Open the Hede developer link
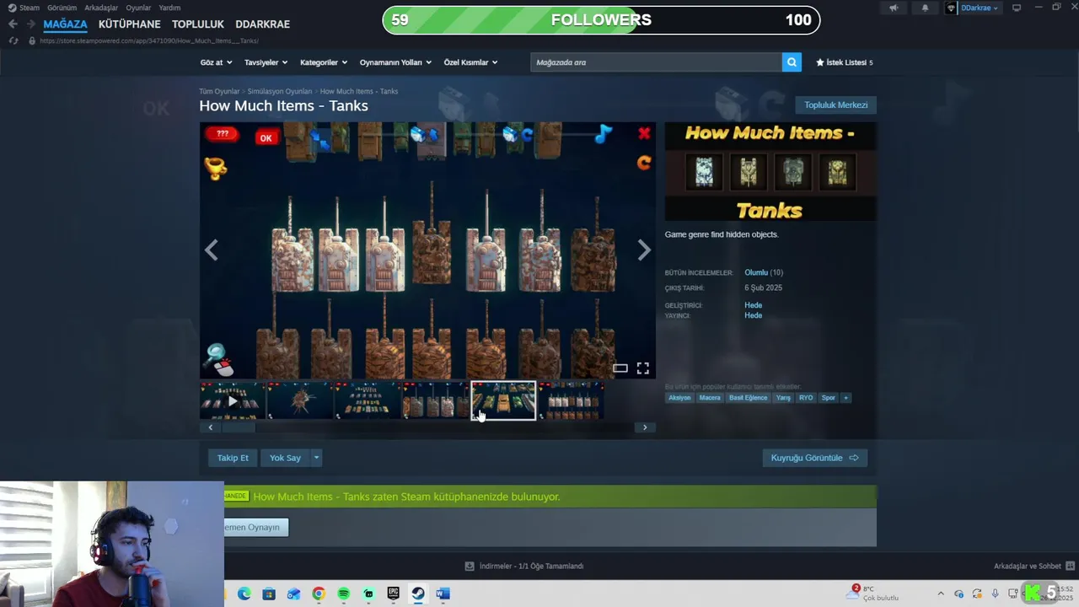Screen dimensions: 1079x607 [x=753, y=305]
